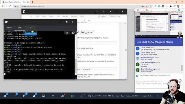Open a new browser tab
Viewport: 185px width, 104px height.
coord(32,2)
